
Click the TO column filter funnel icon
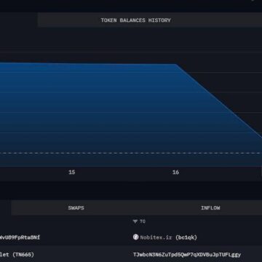point(135,221)
